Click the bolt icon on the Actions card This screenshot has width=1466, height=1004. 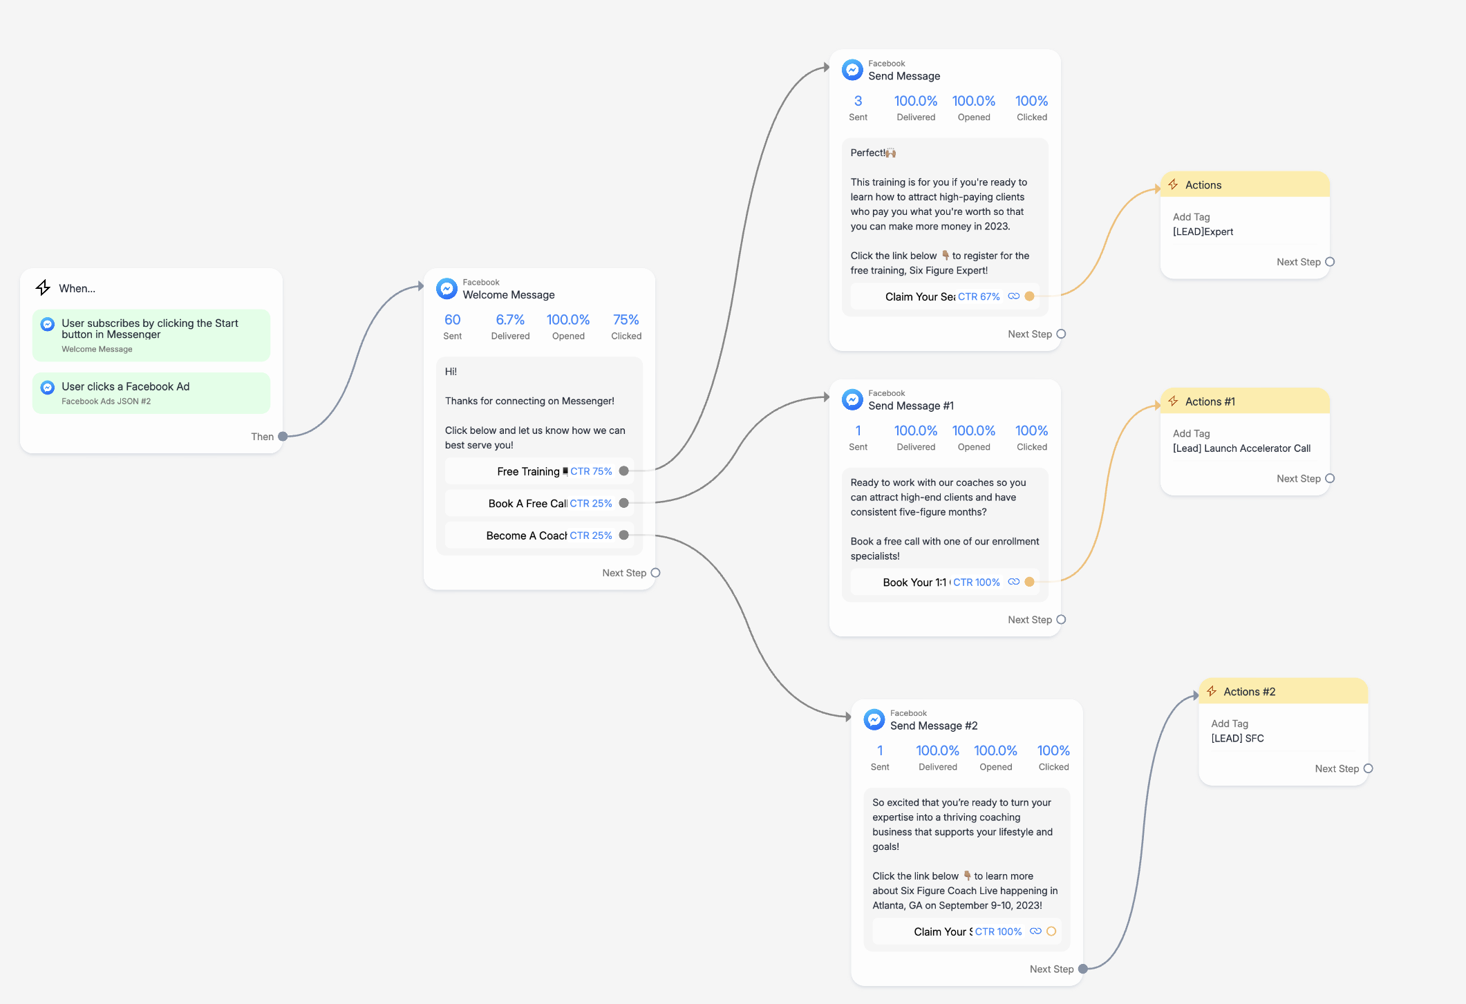tap(1173, 184)
